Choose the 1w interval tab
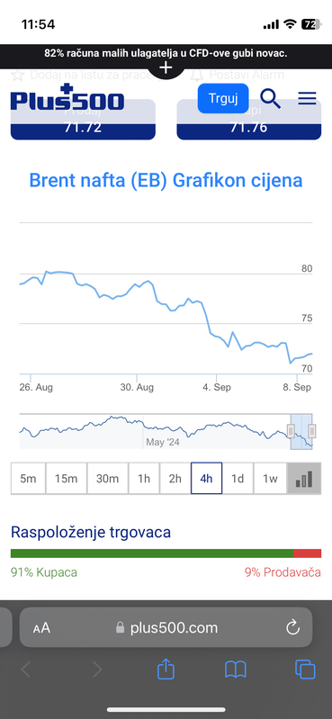Viewport: 332px width, 719px height. click(270, 478)
